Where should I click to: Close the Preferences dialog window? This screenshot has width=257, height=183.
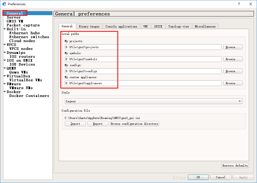251,4
